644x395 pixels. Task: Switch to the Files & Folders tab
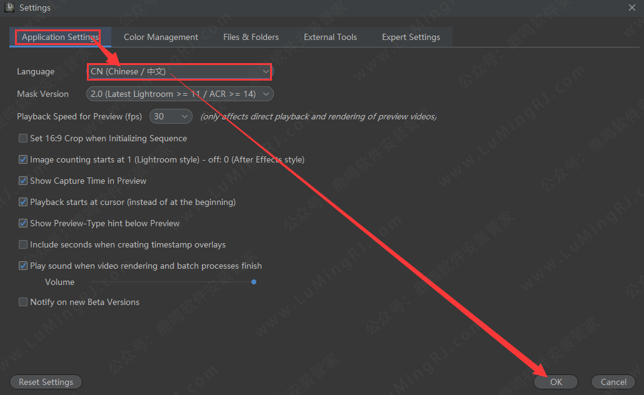pos(251,37)
